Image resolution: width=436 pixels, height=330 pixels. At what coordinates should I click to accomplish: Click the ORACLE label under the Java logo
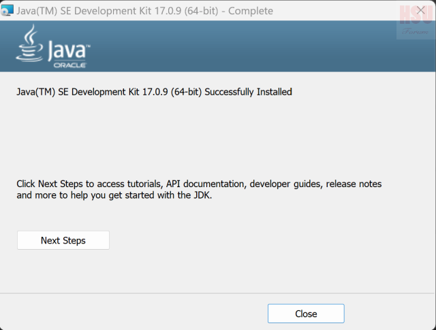point(70,65)
